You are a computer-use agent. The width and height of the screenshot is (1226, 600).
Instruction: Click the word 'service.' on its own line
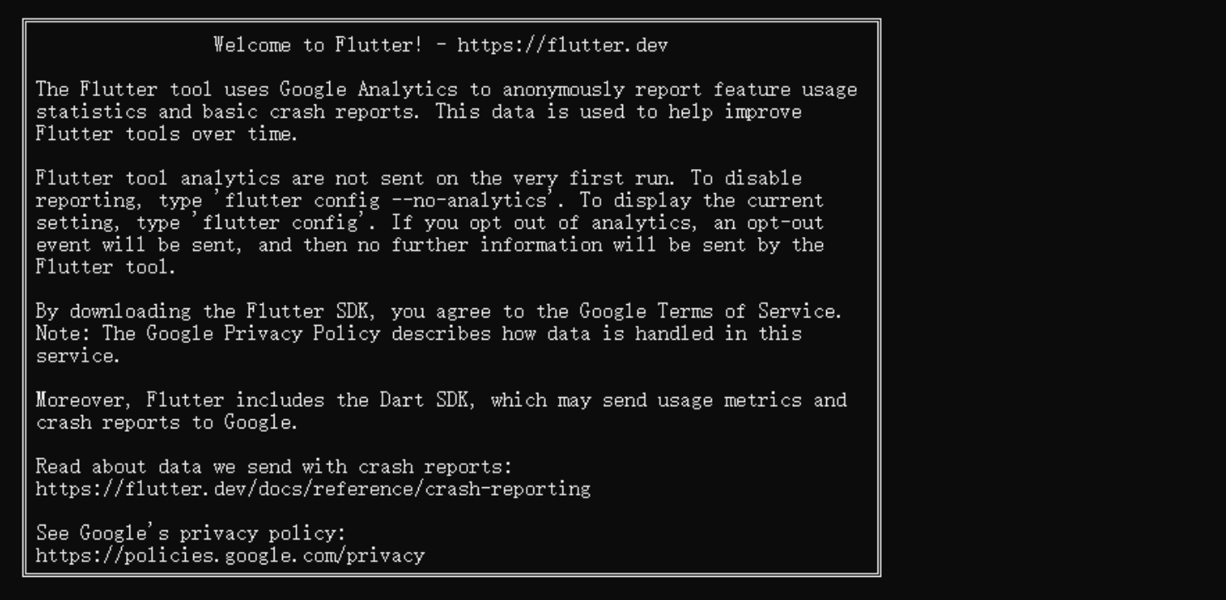pos(78,356)
